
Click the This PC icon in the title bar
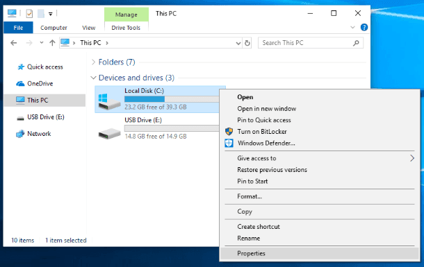pos(12,13)
